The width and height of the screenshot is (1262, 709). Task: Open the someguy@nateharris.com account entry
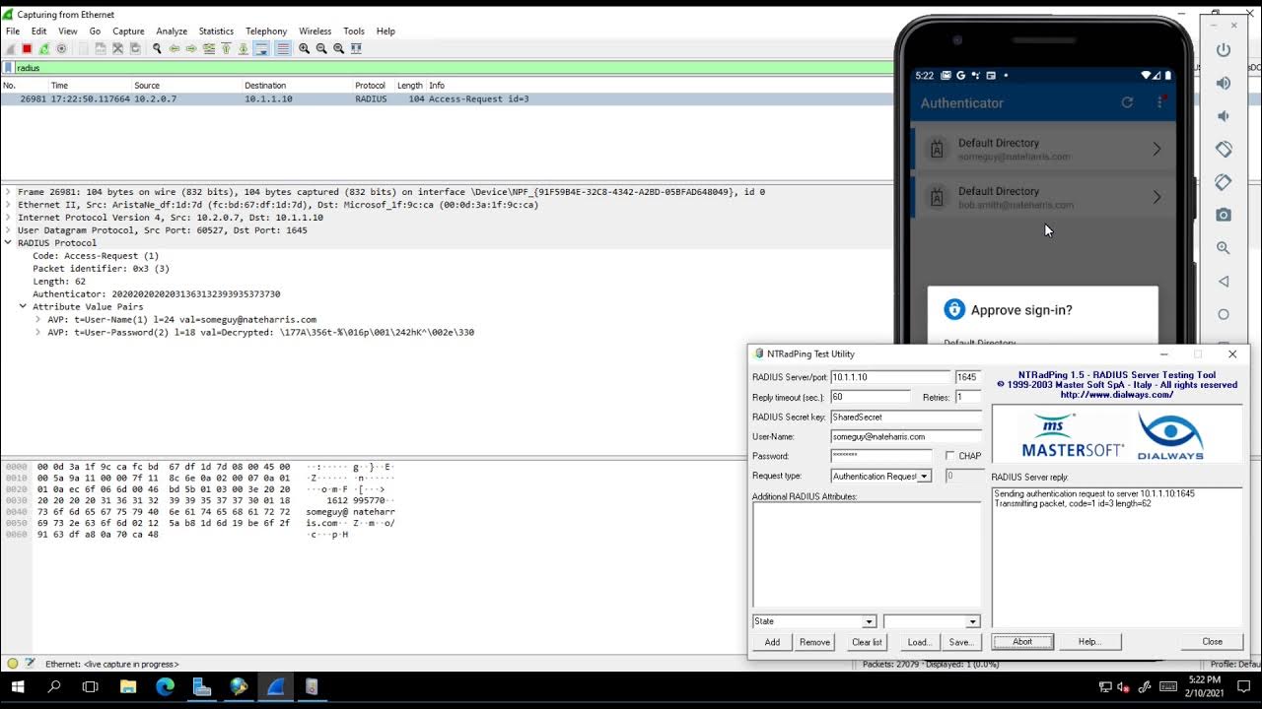click(1043, 149)
